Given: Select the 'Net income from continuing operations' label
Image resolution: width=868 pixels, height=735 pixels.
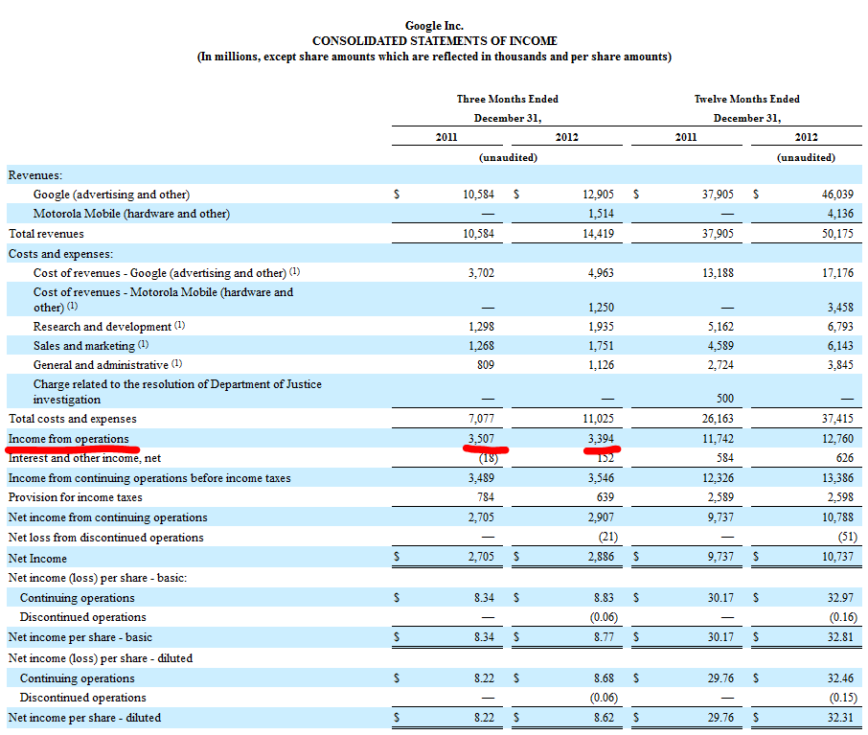Looking at the screenshot, I should [x=108, y=517].
